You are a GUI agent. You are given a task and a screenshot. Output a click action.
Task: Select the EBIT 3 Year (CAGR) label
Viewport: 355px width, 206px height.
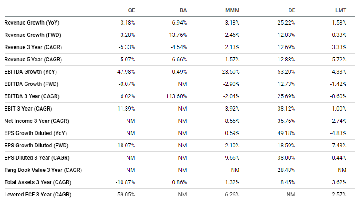(x=28, y=109)
